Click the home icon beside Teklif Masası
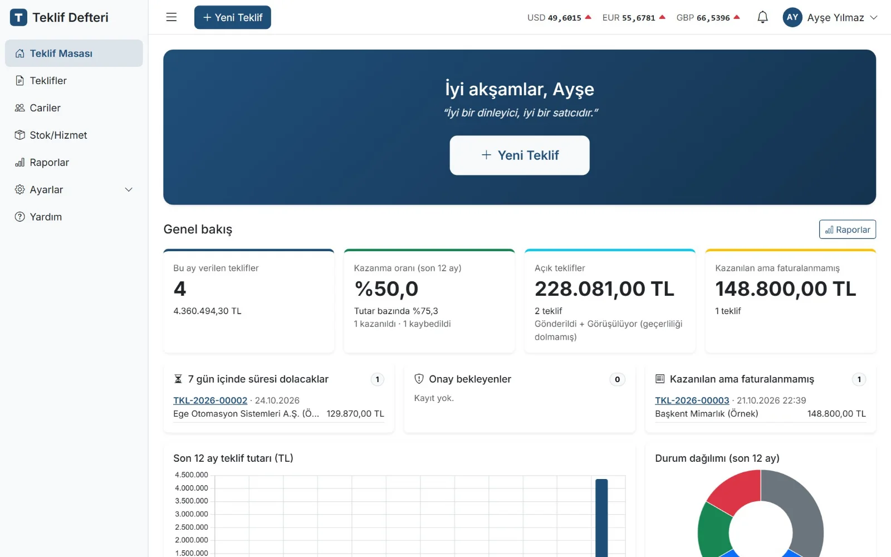Viewport: 891px width, 557px height. point(20,53)
